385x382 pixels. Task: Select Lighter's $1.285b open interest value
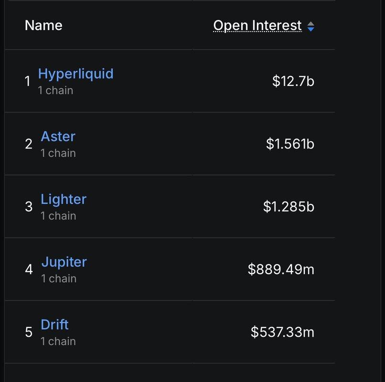pos(289,207)
